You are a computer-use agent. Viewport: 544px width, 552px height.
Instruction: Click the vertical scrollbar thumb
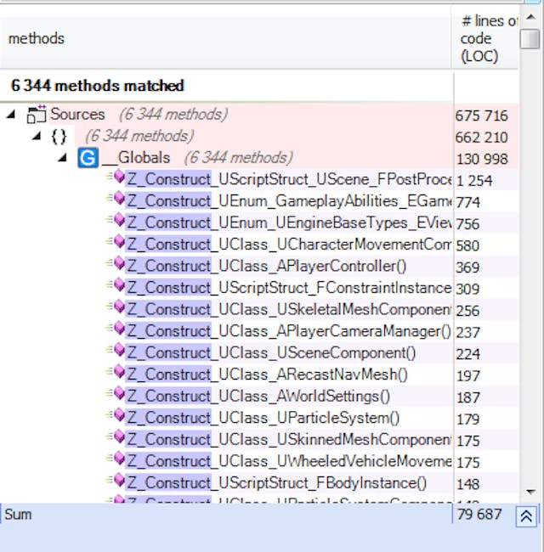(530, 40)
